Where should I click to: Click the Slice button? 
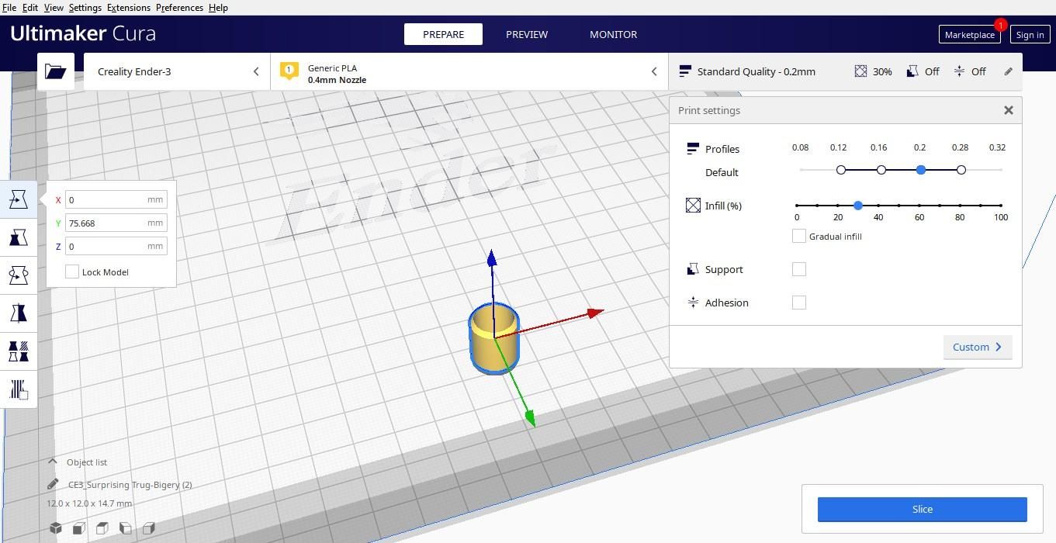(x=922, y=509)
